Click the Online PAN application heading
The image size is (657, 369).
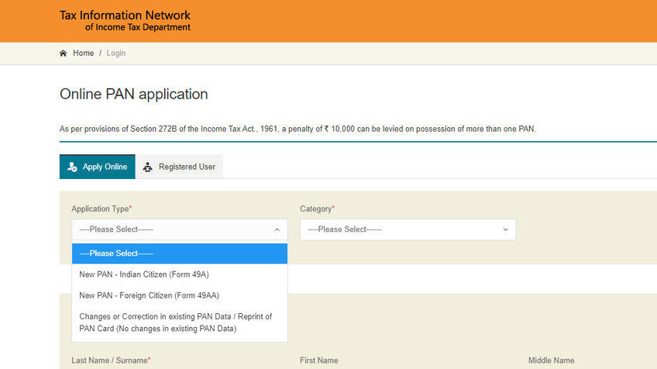(133, 95)
